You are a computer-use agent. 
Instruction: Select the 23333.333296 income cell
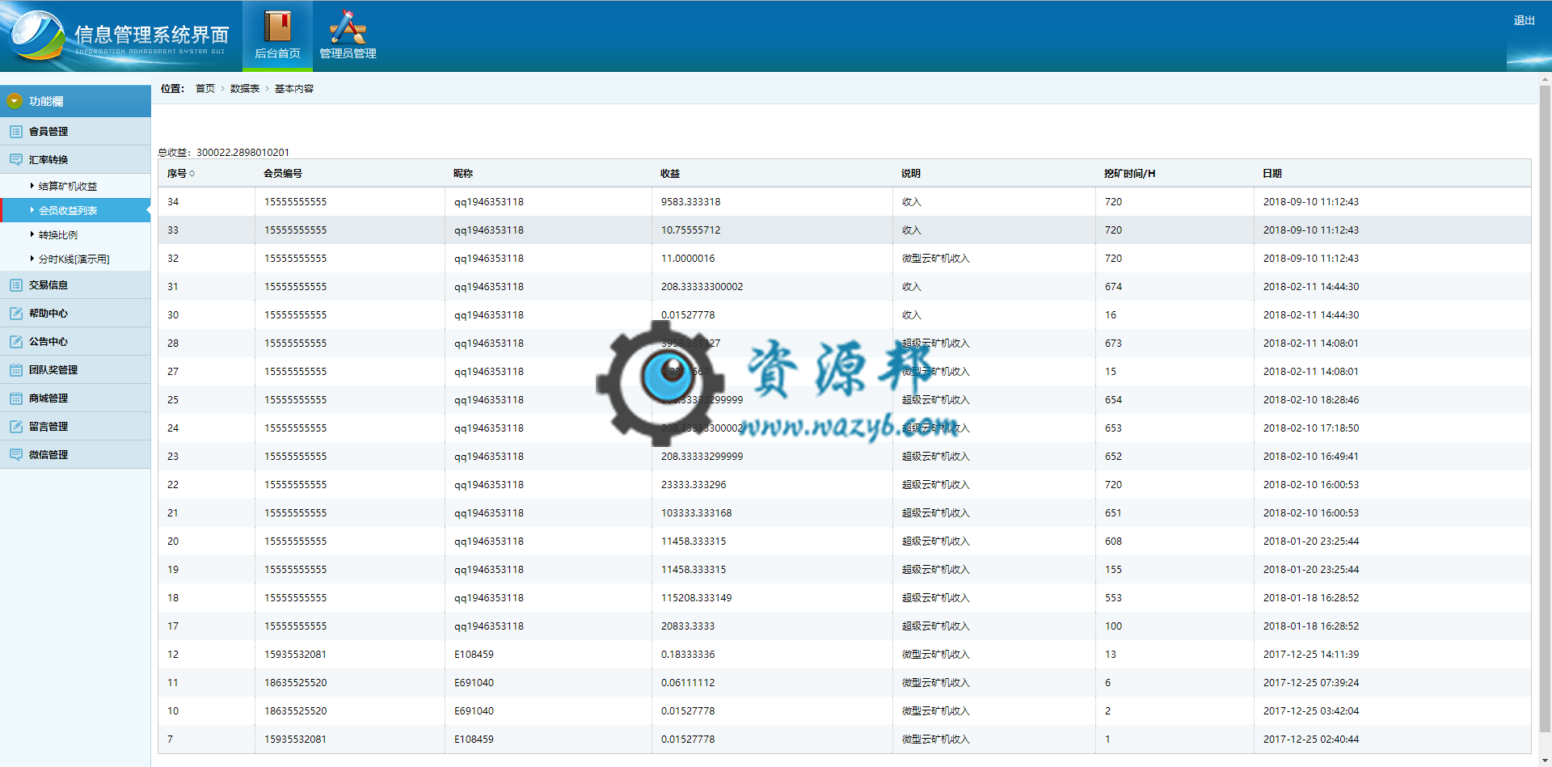click(694, 485)
